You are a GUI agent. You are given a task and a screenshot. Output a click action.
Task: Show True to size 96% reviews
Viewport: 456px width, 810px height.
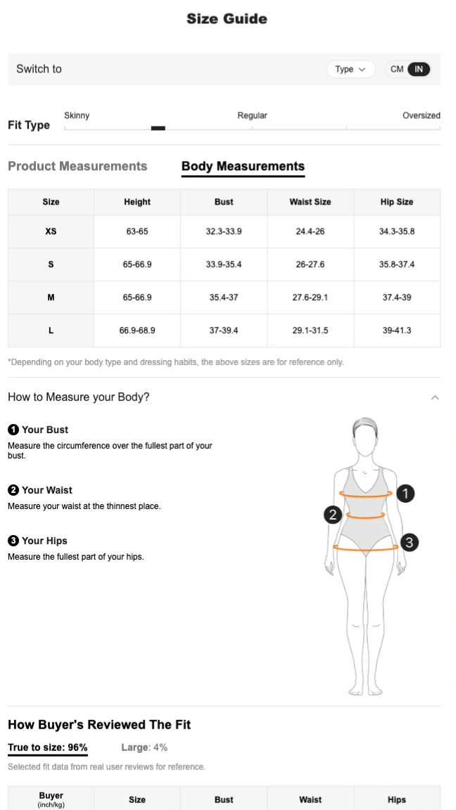[48, 747]
